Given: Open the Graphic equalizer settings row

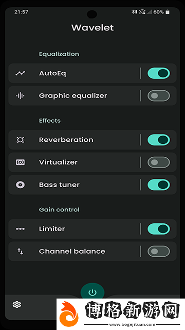Looking at the screenshot, I should click(x=73, y=96).
